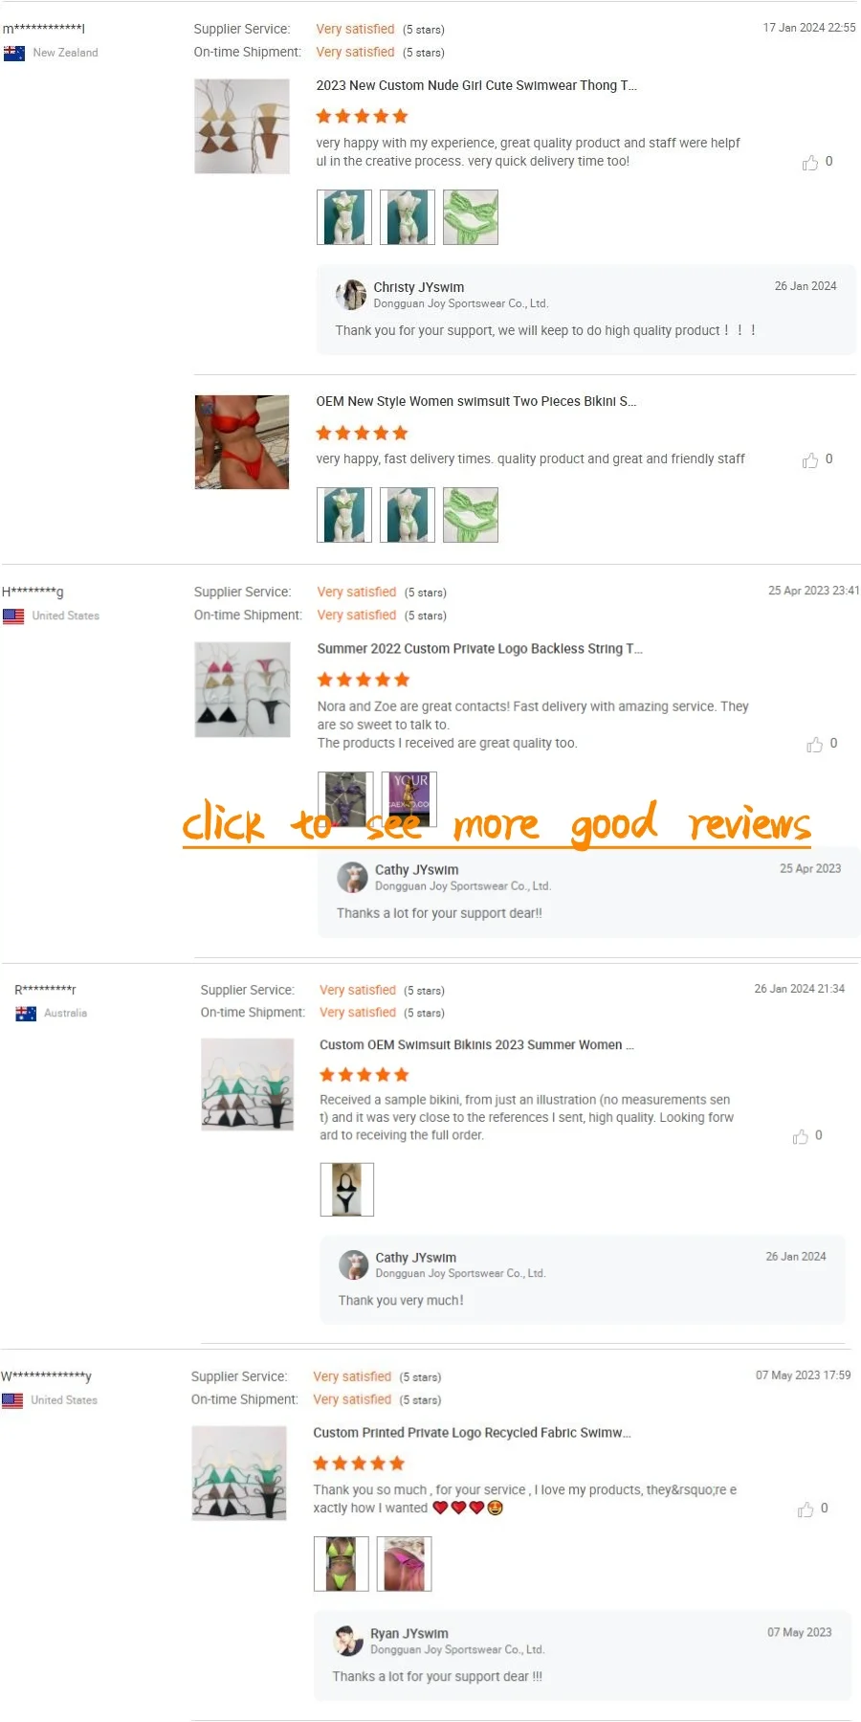Open the black swimsuit review photo
Image resolution: width=861 pixels, height=1722 pixels.
(347, 1190)
